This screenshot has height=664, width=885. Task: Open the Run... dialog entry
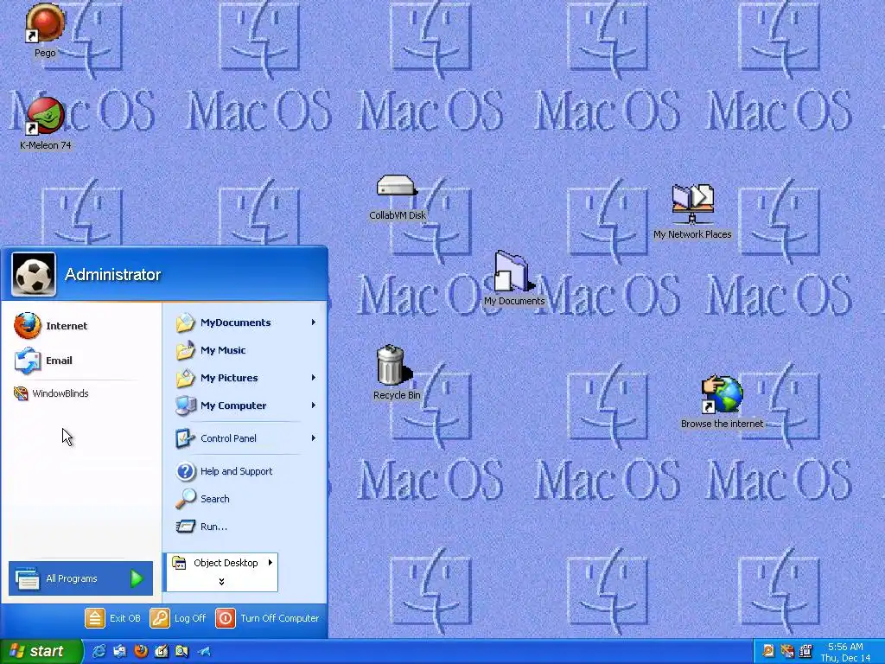(x=245, y=527)
